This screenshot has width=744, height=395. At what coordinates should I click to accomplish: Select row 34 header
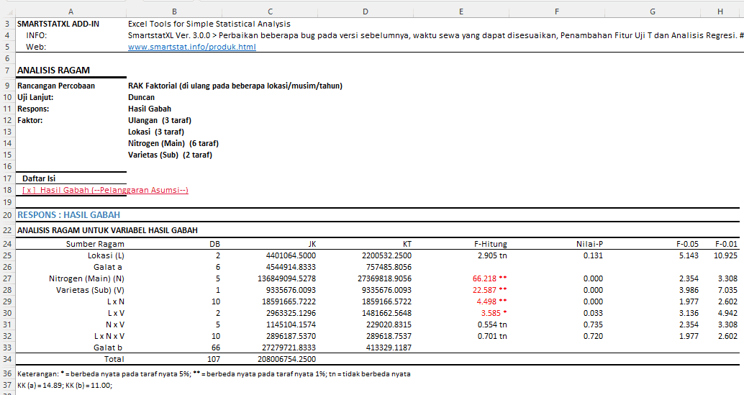click(x=6, y=359)
